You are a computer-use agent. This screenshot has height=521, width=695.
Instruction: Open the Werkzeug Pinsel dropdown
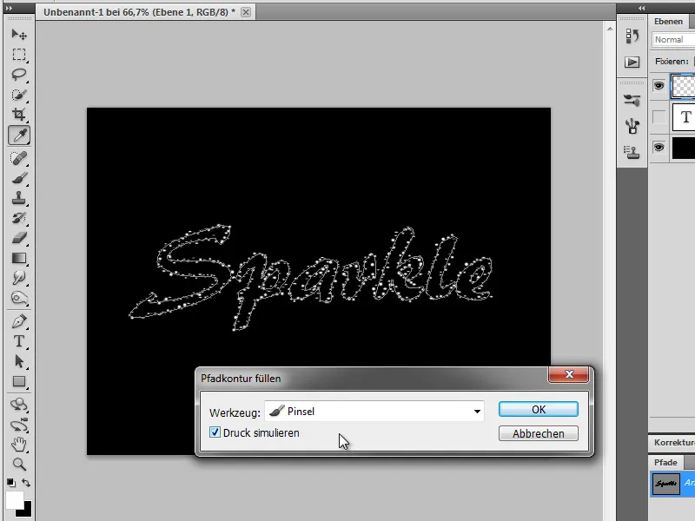tap(374, 411)
